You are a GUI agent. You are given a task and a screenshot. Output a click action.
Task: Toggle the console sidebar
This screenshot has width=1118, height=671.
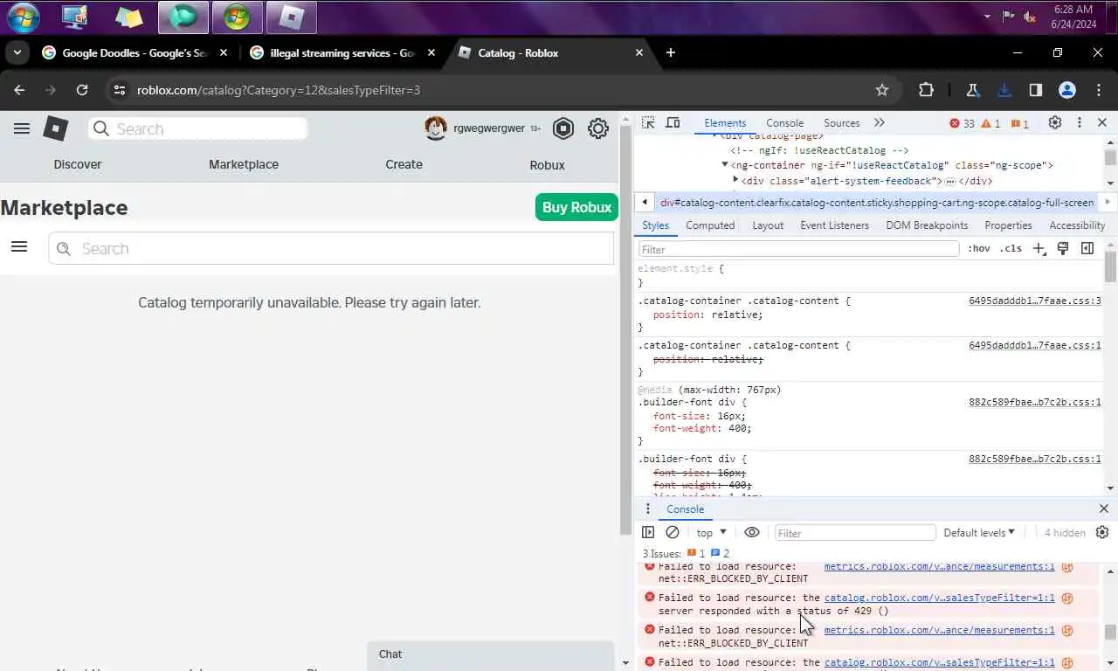click(x=648, y=532)
